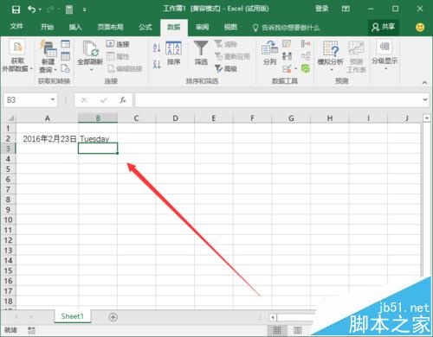Click Recent Sources icon with clock
The height and width of the screenshot is (337, 433).
tap(66, 68)
